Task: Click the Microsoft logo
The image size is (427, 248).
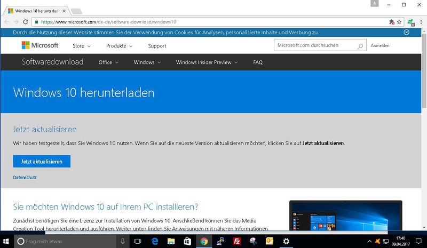Action: click(x=39, y=45)
